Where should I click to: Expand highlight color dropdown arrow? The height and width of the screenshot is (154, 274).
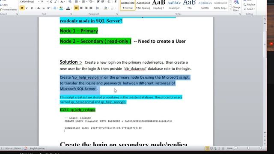tap(64, 8)
